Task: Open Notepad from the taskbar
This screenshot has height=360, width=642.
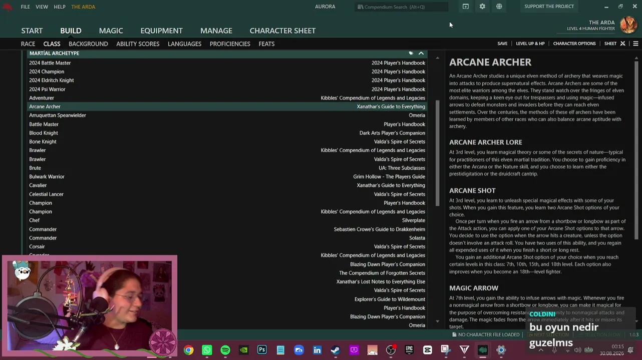Action: [280, 350]
